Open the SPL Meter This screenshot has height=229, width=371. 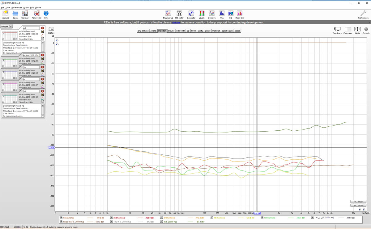pyautogui.click(x=179, y=13)
